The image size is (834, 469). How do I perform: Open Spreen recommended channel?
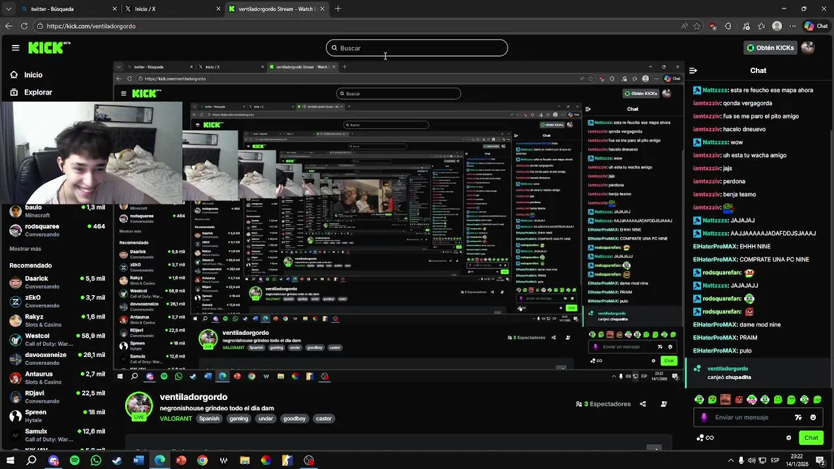click(x=57, y=416)
